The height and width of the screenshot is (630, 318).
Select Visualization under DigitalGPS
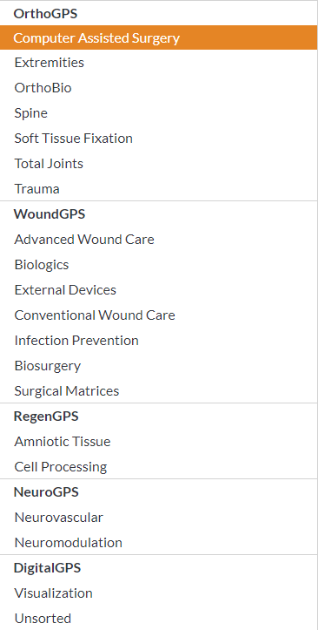click(159, 593)
